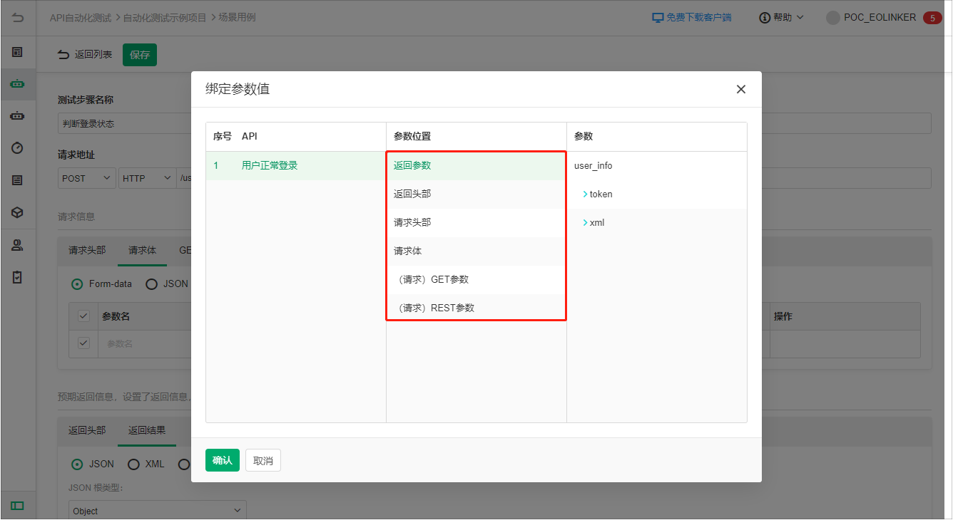This screenshot has width=953, height=520.
Task: Toggle sidebar collapse icon at bottom-left
Action: pyautogui.click(x=18, y=506)
